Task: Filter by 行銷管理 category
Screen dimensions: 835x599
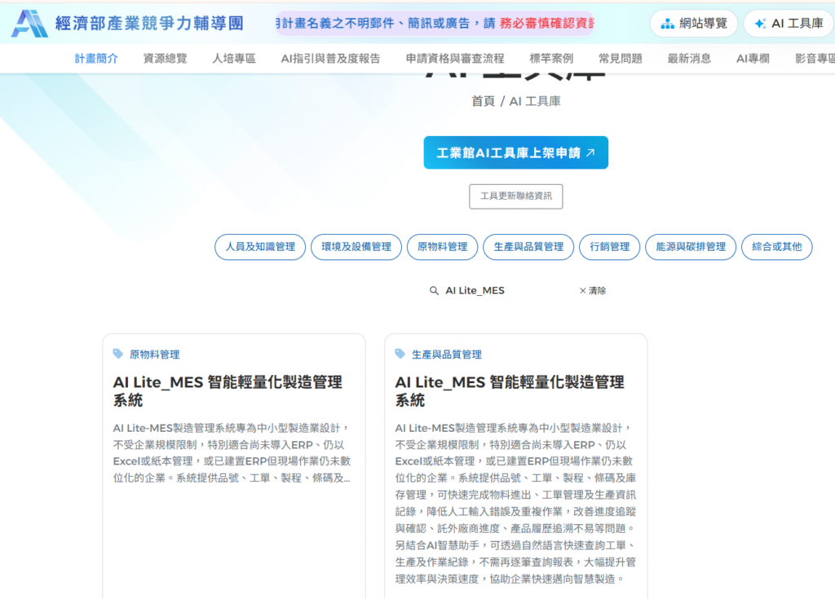Action: (610, 247)
